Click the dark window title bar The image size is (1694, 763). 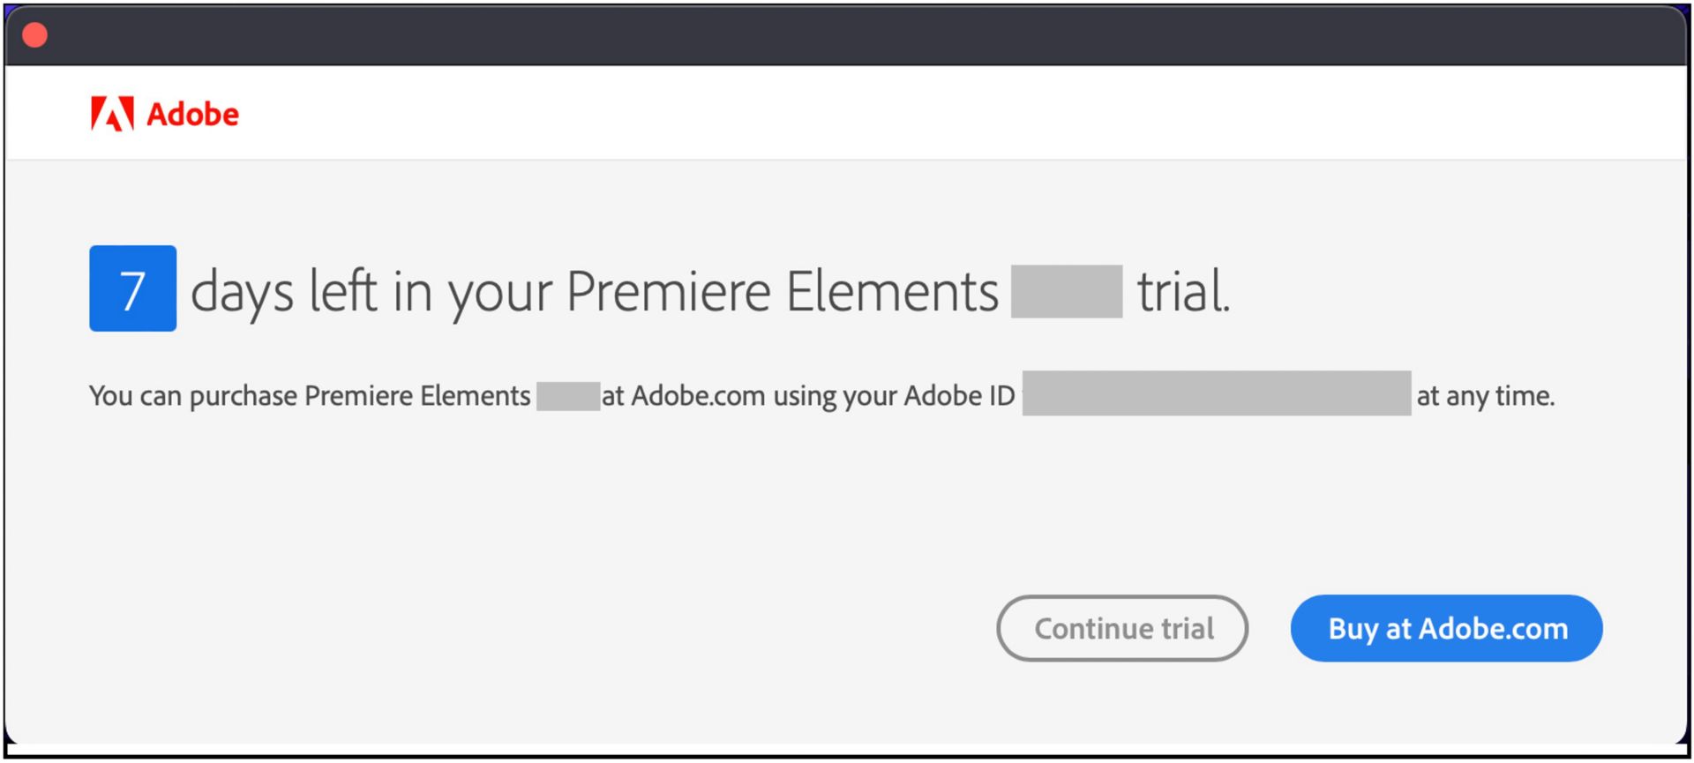[x=847, y=35]
